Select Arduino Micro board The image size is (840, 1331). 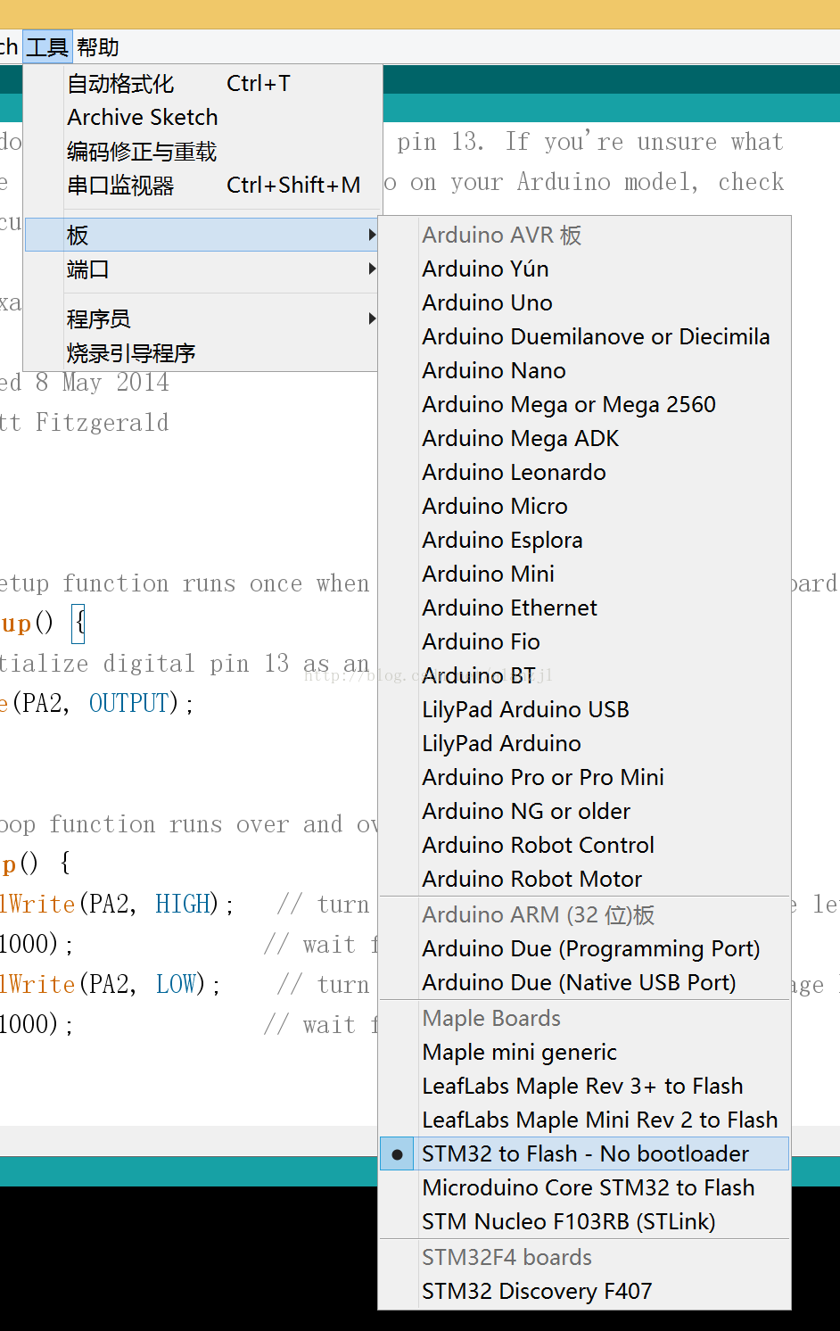pyautogui.click(x=585, y=507)
